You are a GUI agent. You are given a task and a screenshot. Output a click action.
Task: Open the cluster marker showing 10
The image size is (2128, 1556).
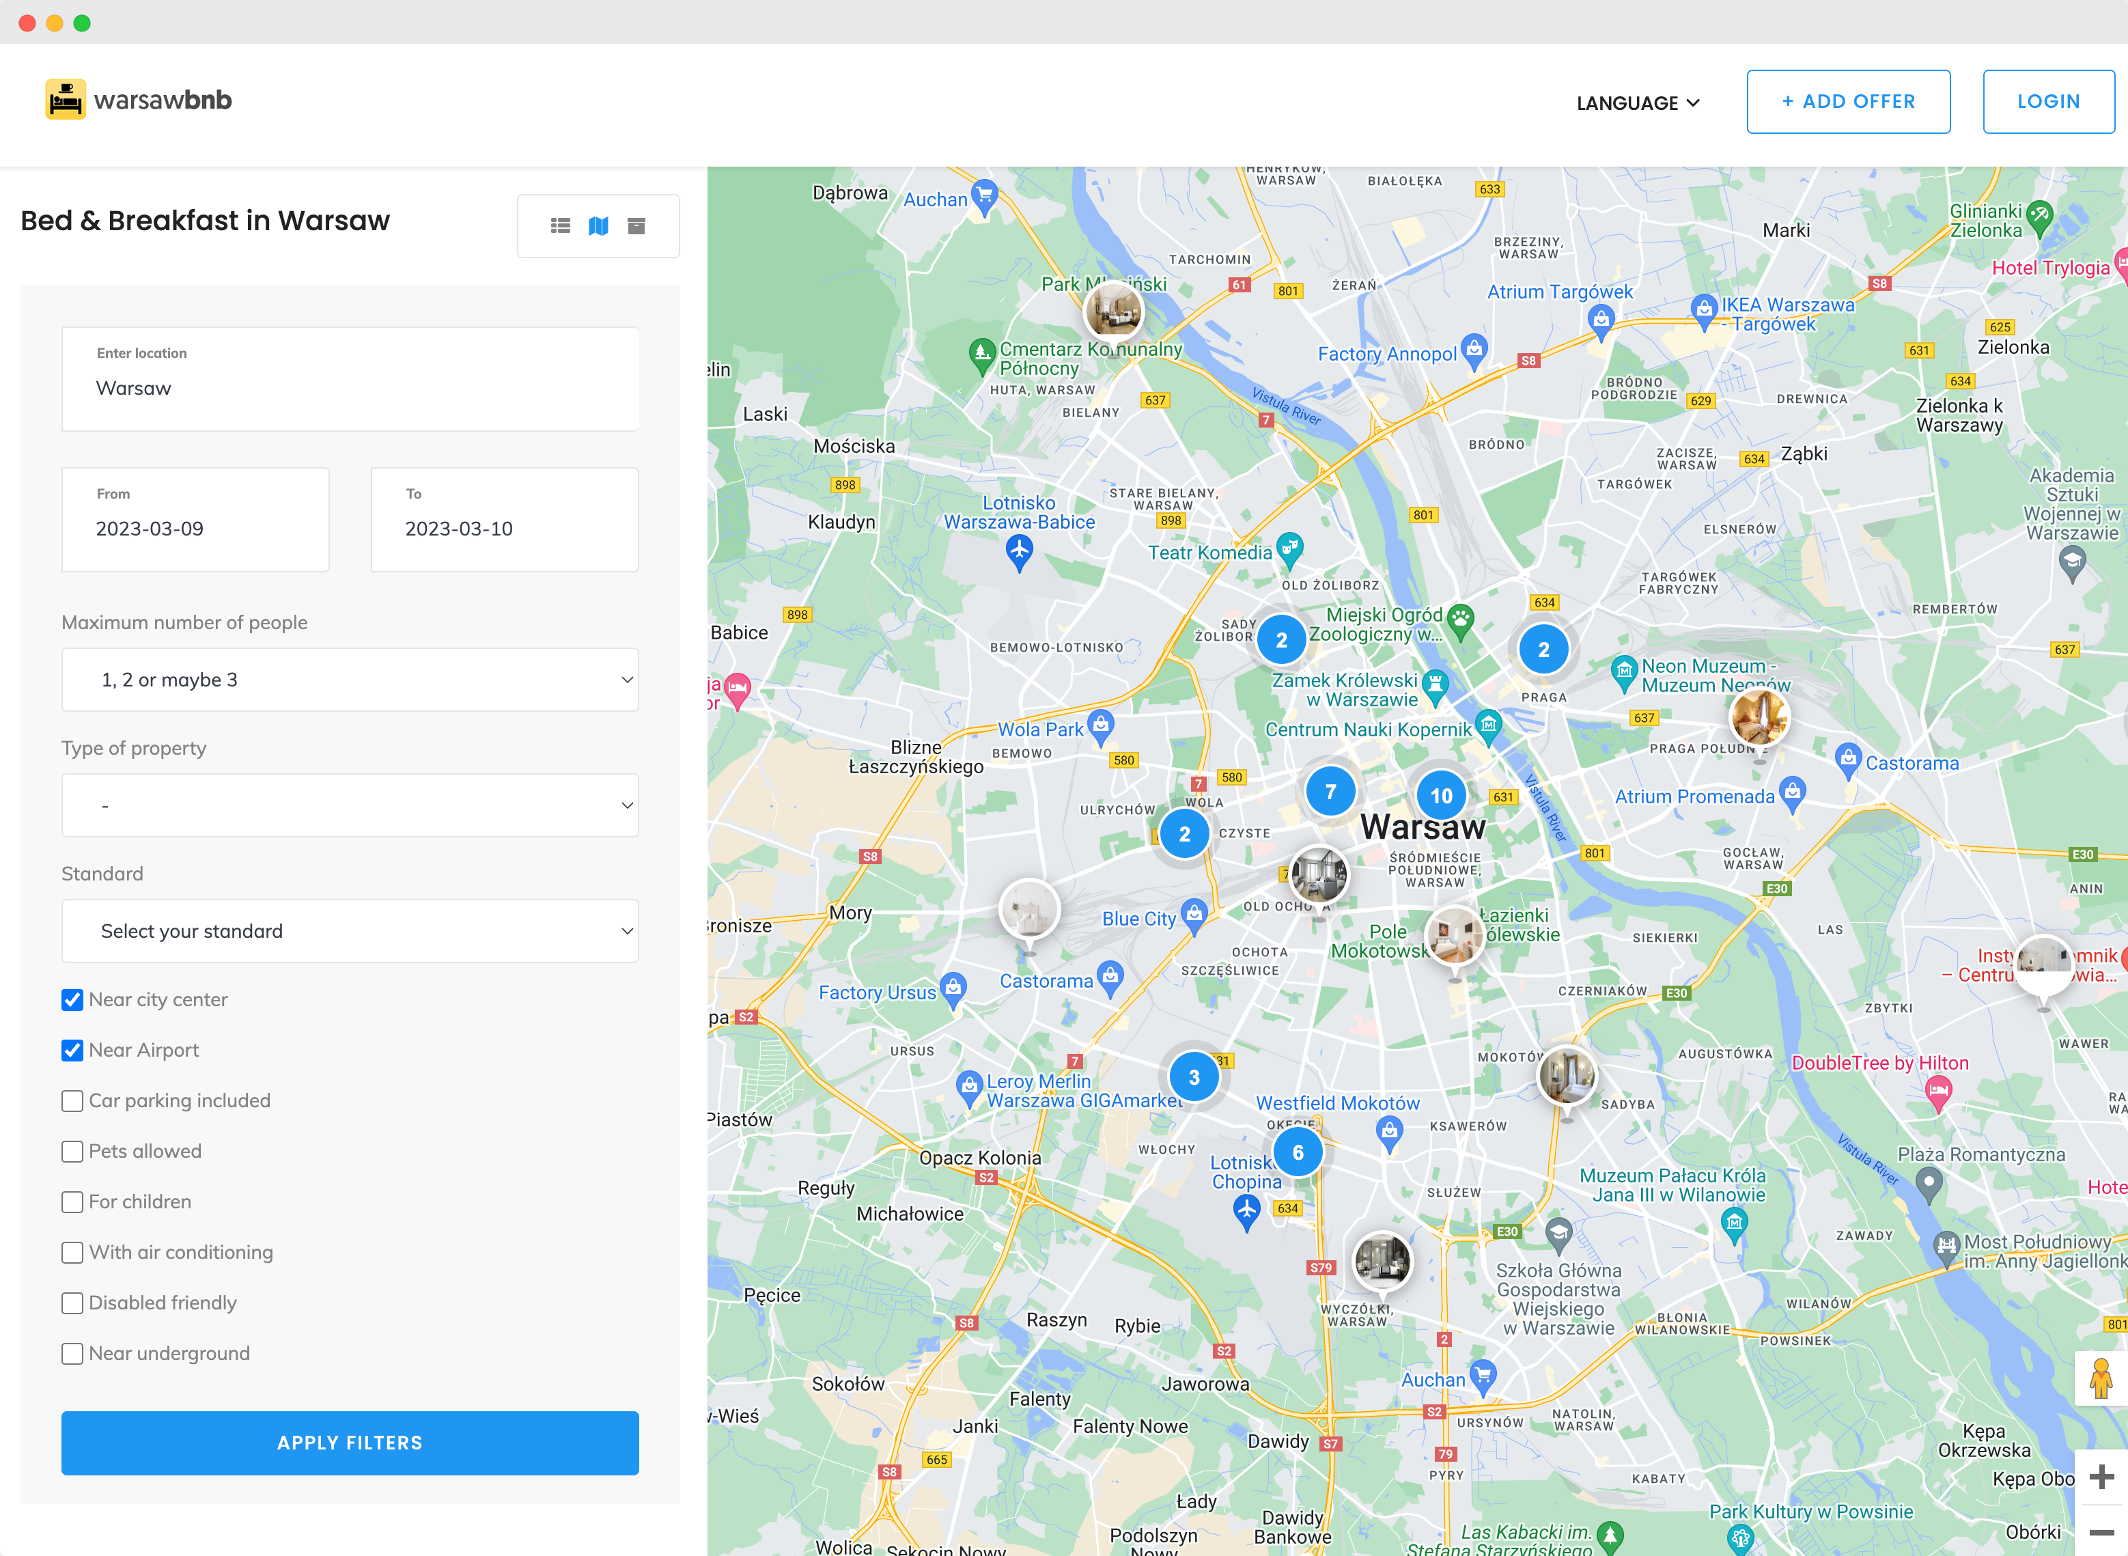pyautogui.click(x=1441, y=796)
